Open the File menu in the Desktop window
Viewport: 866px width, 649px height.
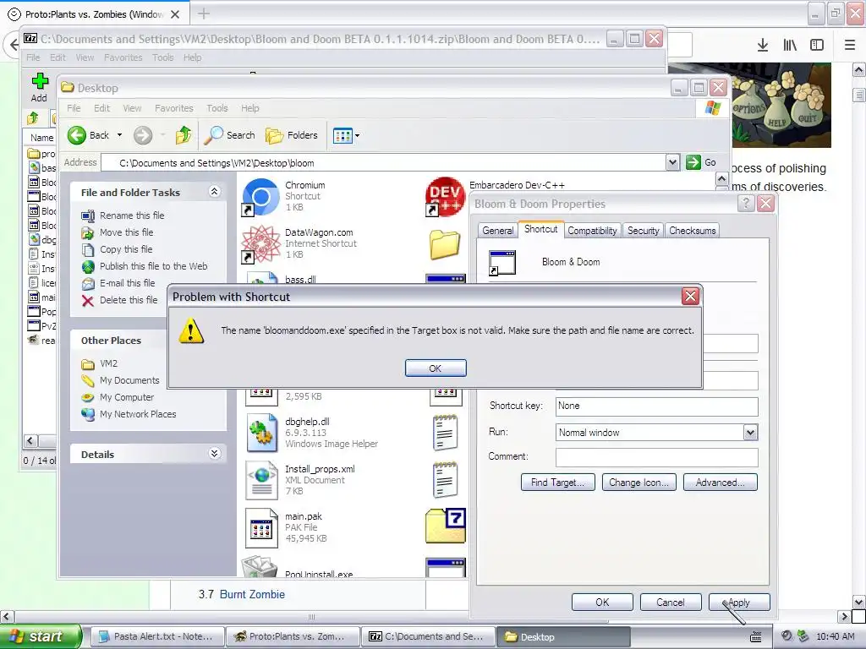(x=74, y=108)
